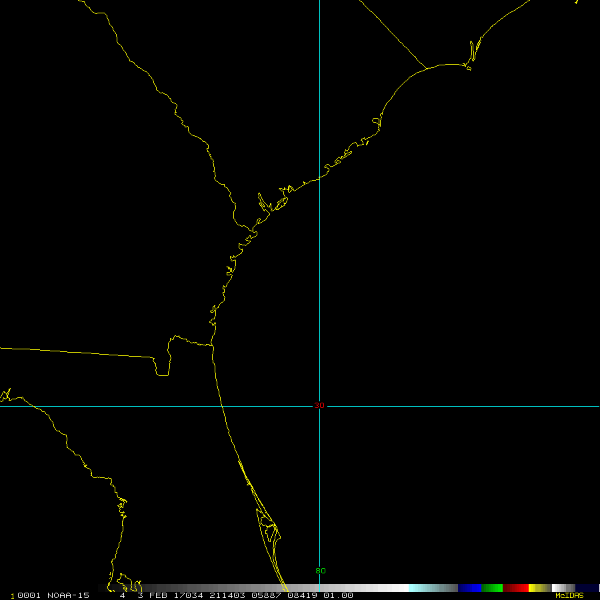Viewport: 600px width, 600px height.
Task: Pick the blue segment of color bar
Action: (469, 588)
